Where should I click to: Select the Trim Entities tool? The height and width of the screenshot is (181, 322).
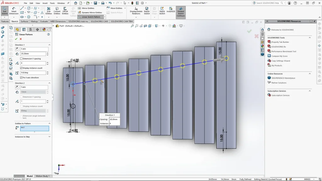point(49,11)
